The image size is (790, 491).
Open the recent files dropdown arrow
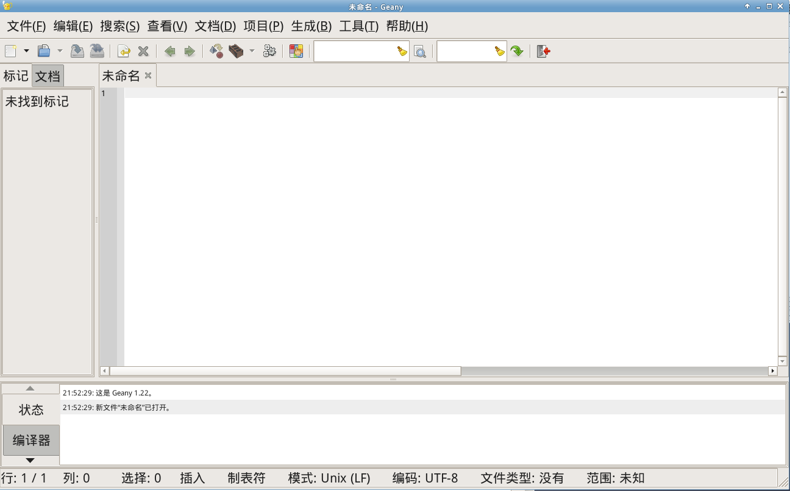coord(60,51)
